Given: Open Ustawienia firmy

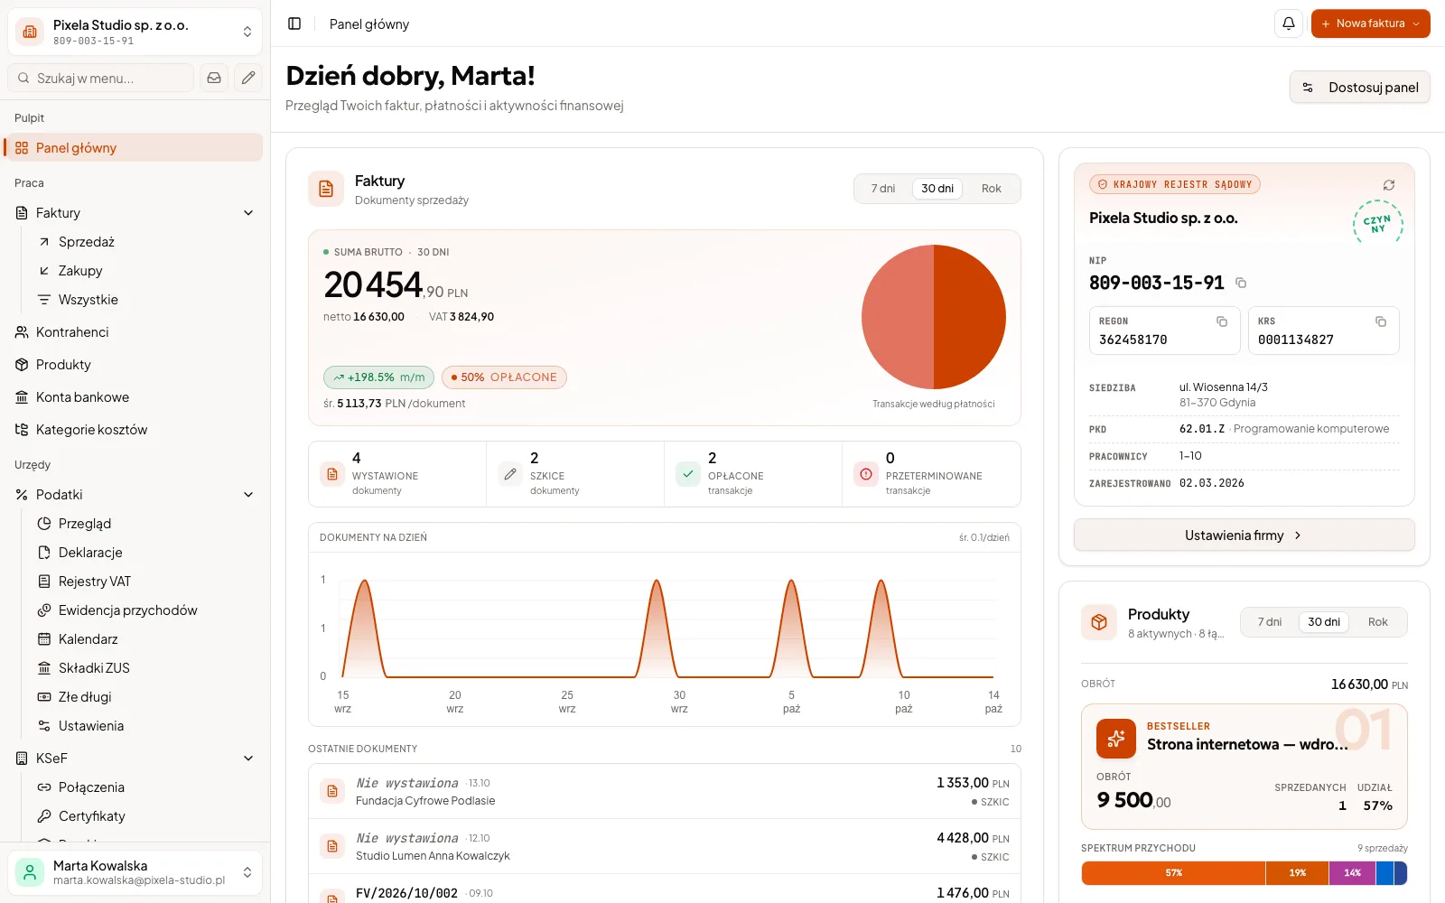Looking at the screenshot, I should [x=1244, y=535].
